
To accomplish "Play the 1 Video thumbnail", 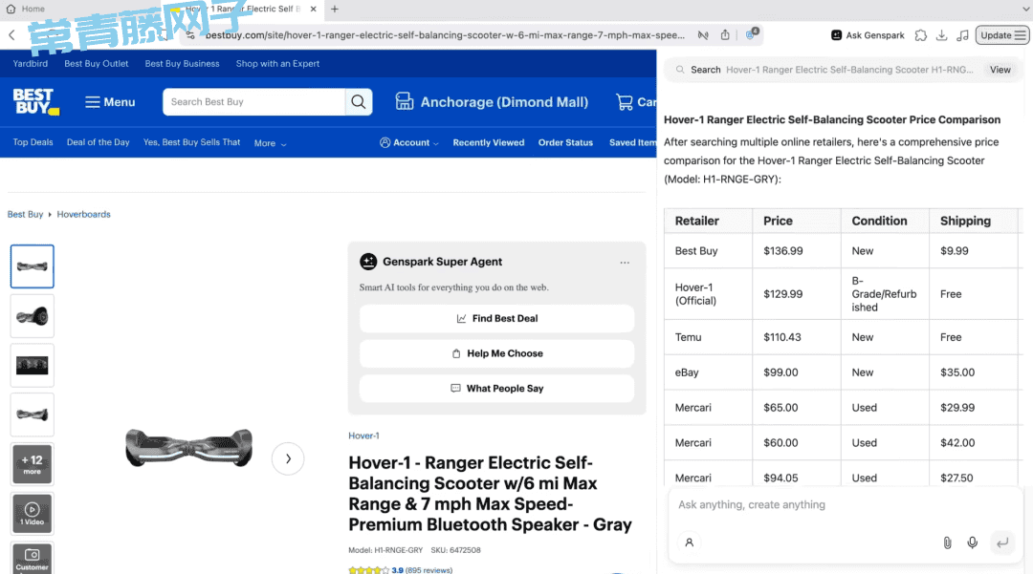I will (x=33, y=514).
